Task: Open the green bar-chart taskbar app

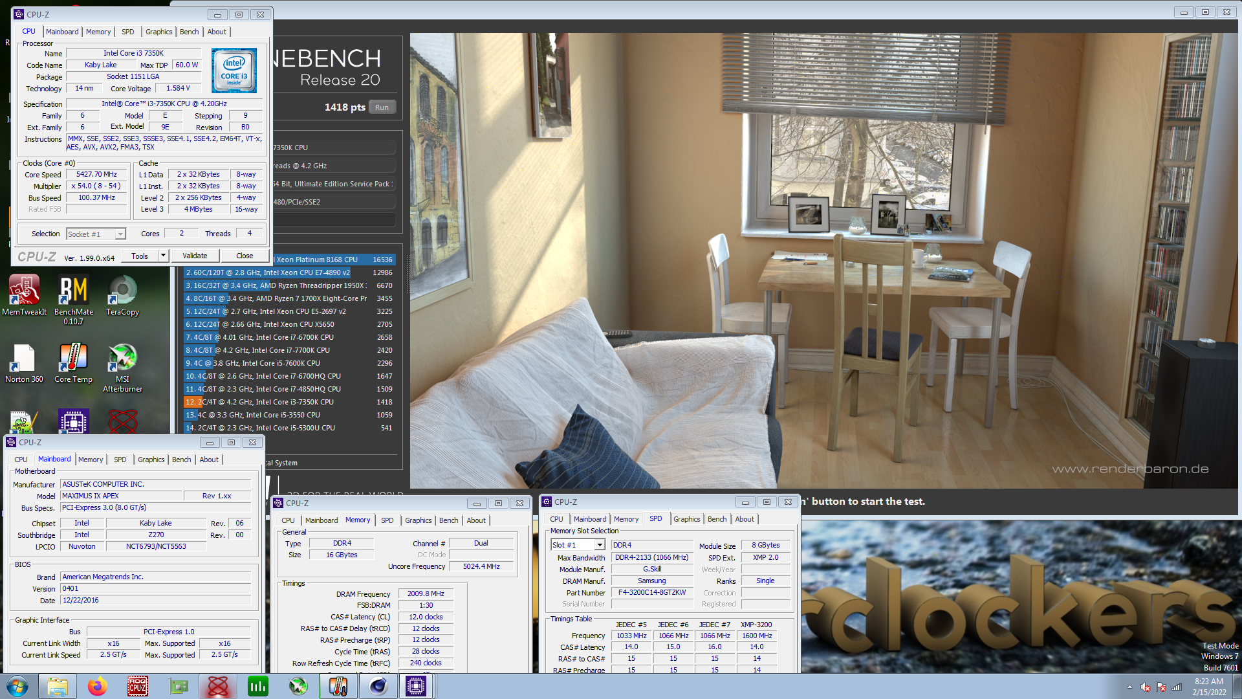Action: point(258,686)
